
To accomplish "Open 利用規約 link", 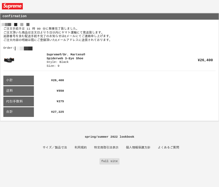I will (x=81, y=147).
